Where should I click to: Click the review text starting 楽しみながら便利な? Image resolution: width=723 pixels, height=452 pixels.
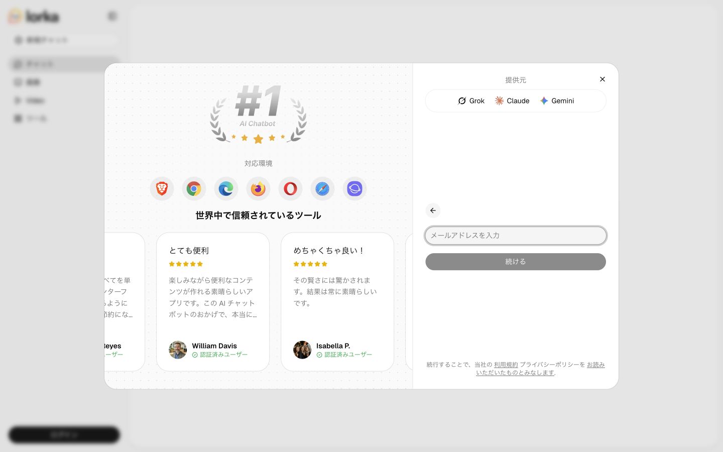point(213,297)
